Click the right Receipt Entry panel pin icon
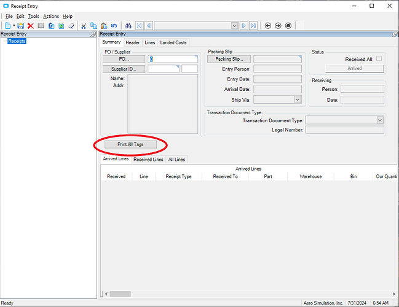 pos(395,34)
